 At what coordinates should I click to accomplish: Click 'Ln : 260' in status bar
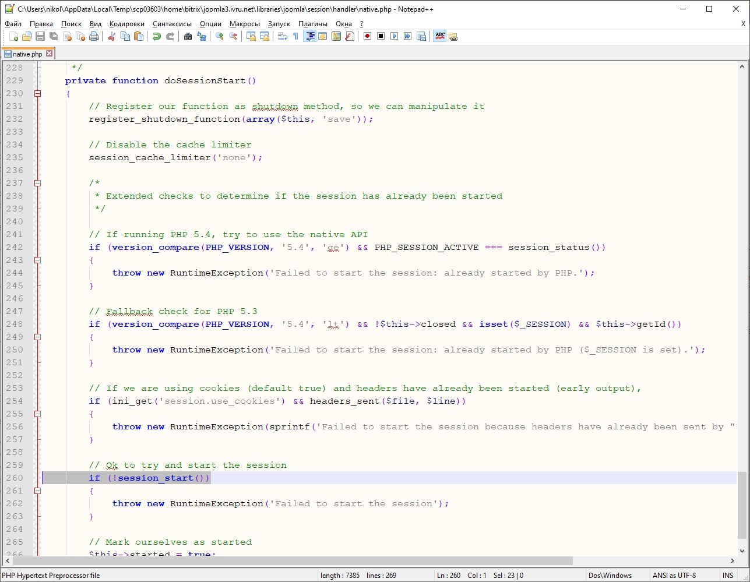(449, 576)
